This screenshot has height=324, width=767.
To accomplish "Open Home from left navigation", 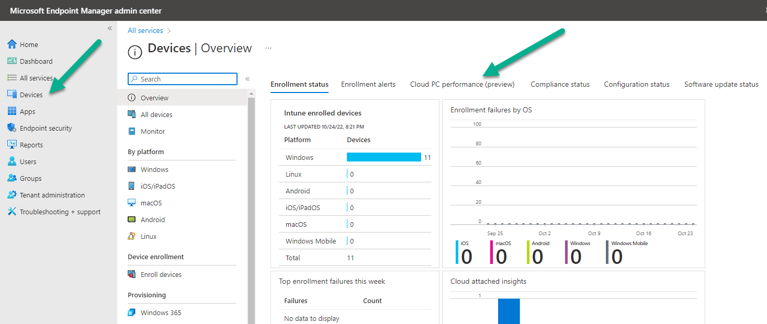I will [x=29, y=44].
